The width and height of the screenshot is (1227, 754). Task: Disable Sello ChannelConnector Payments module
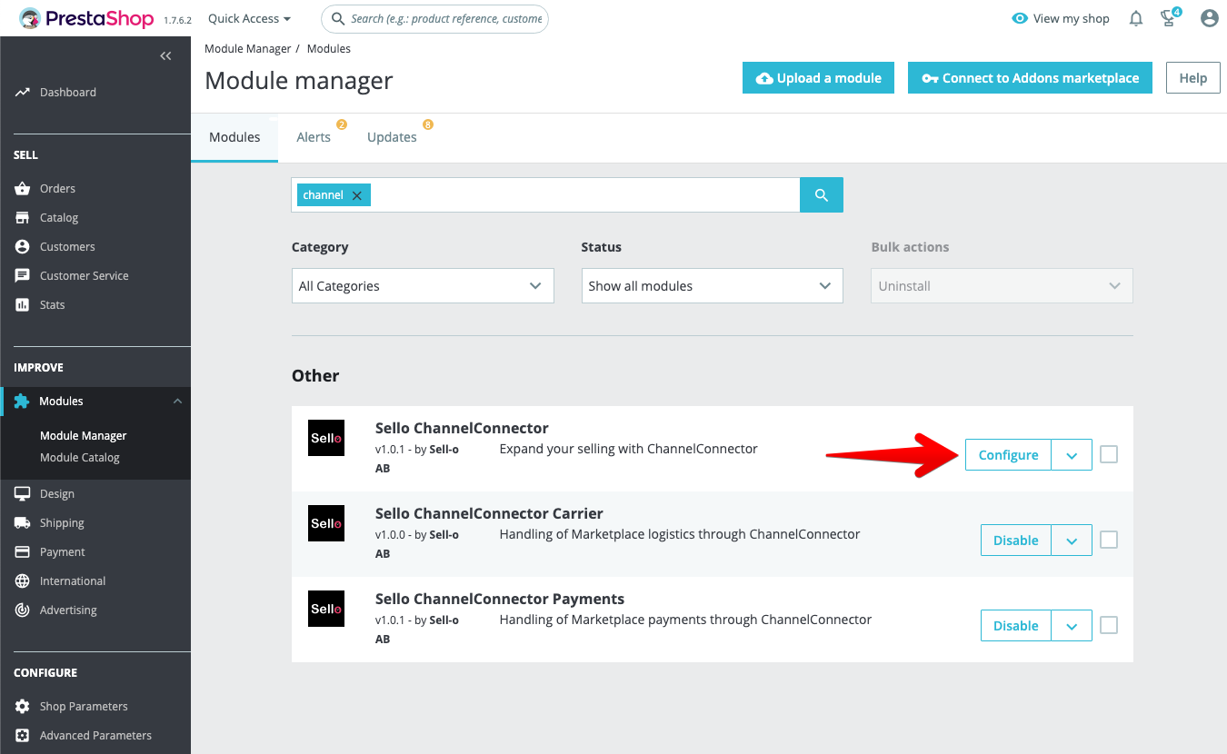tap(1015, 626)
